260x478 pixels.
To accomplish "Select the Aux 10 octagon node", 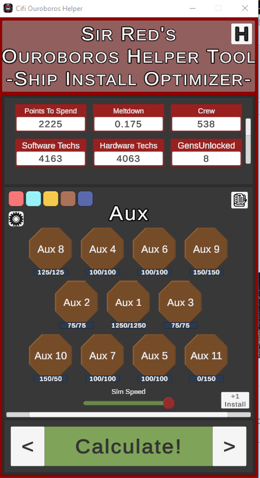I will [x=50, y=355].
